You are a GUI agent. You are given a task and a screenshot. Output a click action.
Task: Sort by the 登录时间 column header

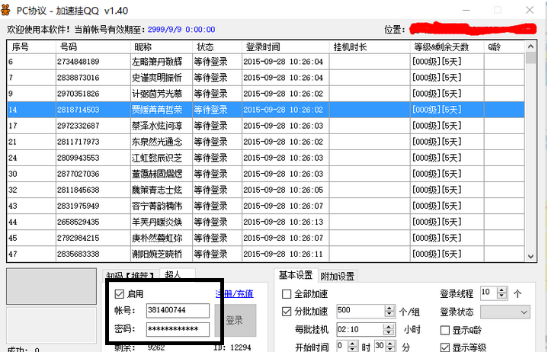[x=286, y=46]
